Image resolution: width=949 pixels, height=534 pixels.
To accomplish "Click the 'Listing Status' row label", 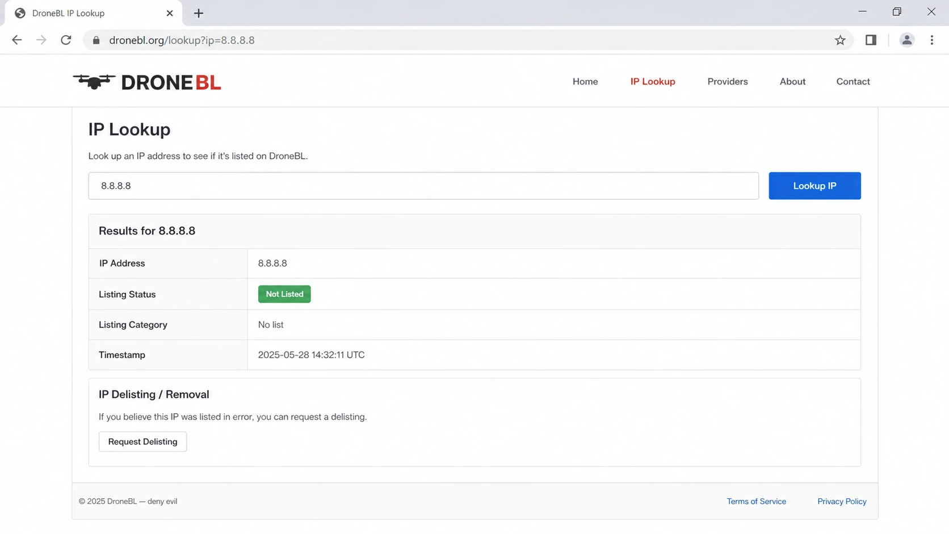I will pyautogui.click(x=127, y=295).
